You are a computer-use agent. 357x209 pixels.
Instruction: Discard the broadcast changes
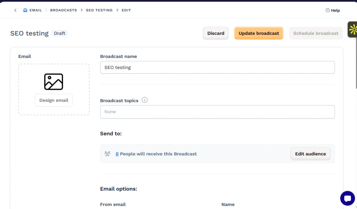click(215, 33)
